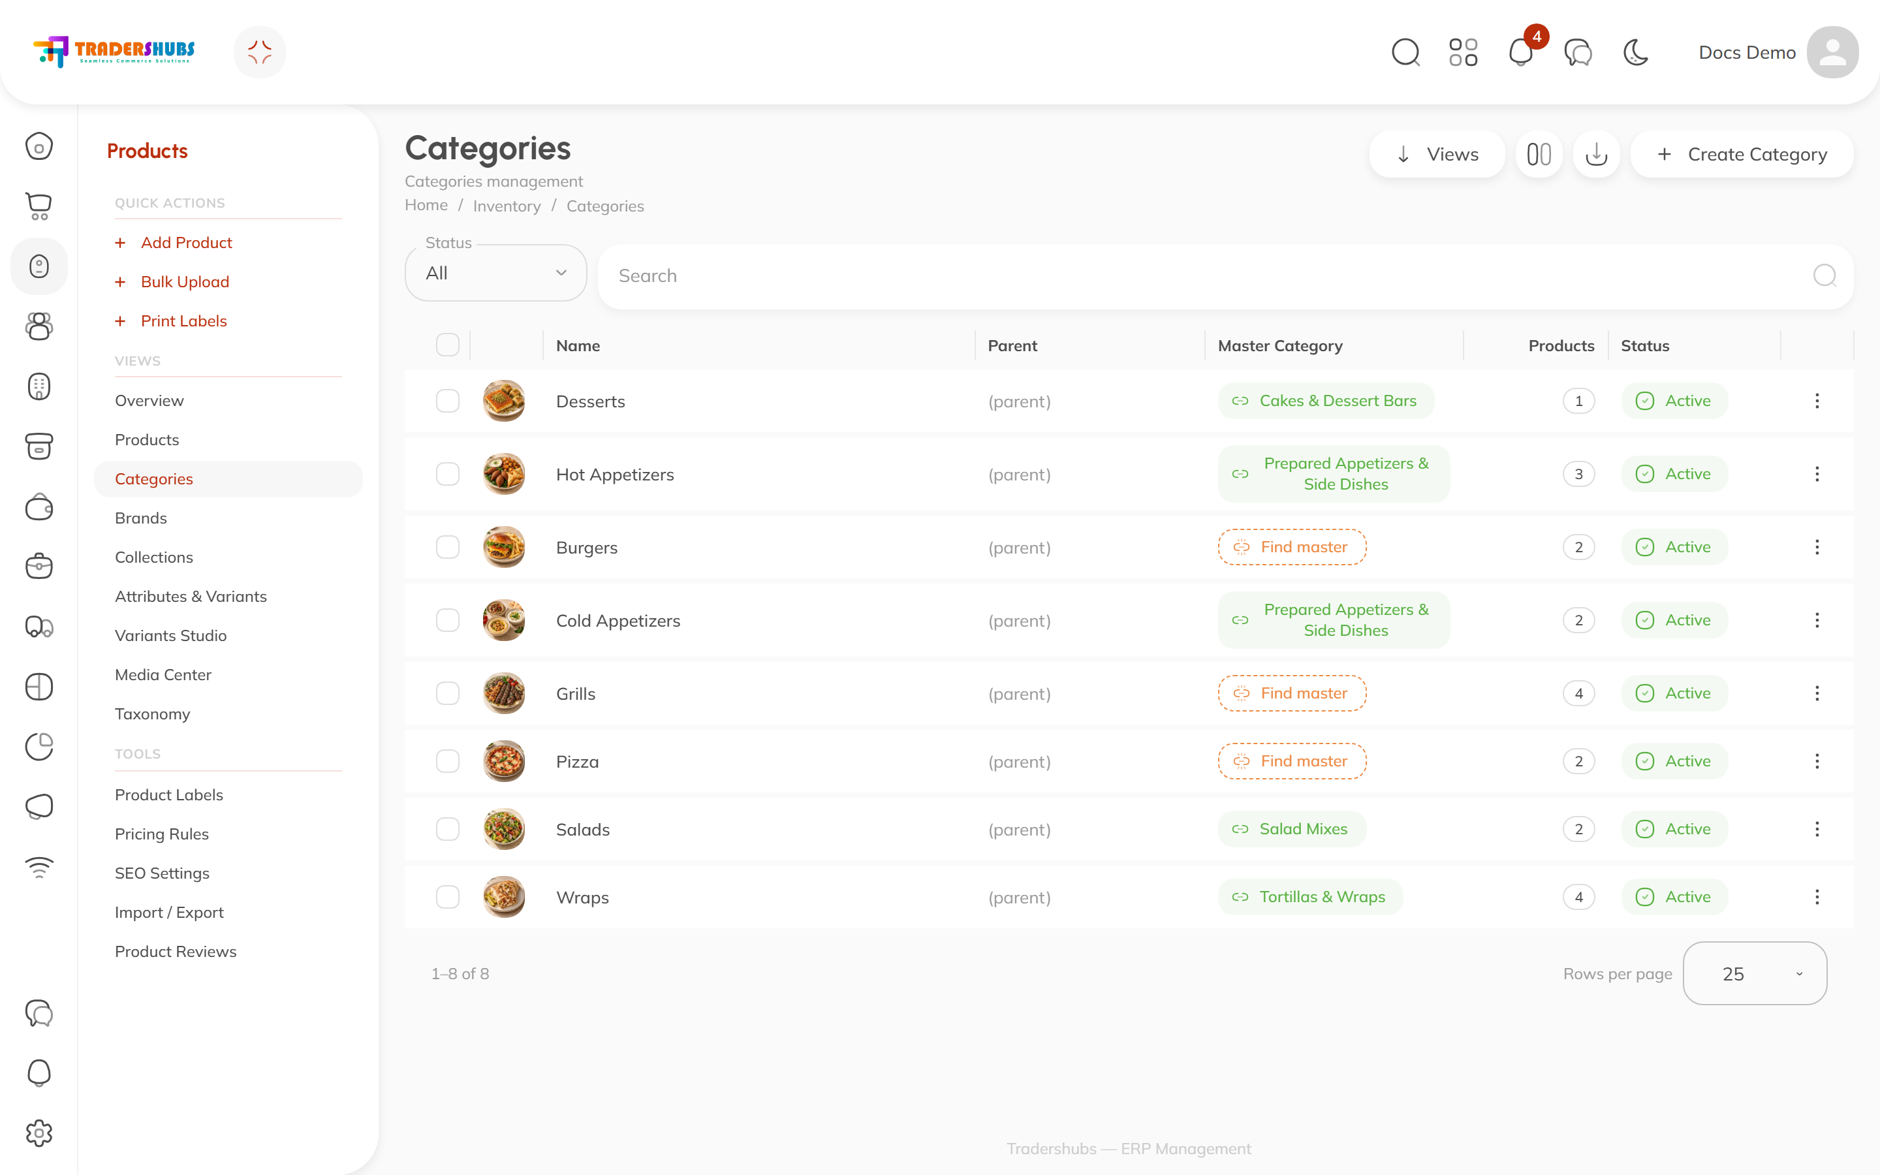This screenshot has height=1175, width=1880.
Task: Check the Hot Appetizers row checkbox
Action: tap(447, 474)
